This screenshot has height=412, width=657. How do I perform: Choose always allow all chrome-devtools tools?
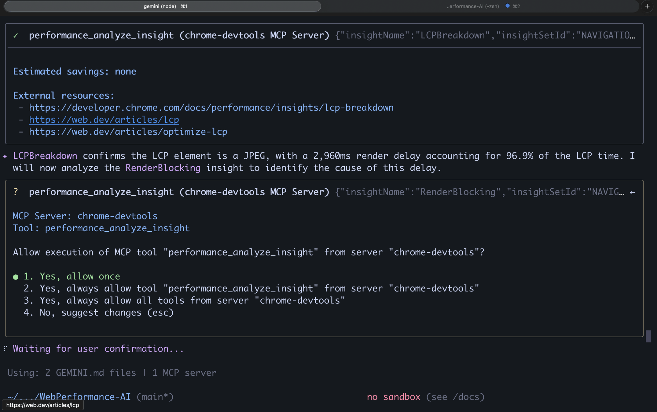[x=184, y=301]
